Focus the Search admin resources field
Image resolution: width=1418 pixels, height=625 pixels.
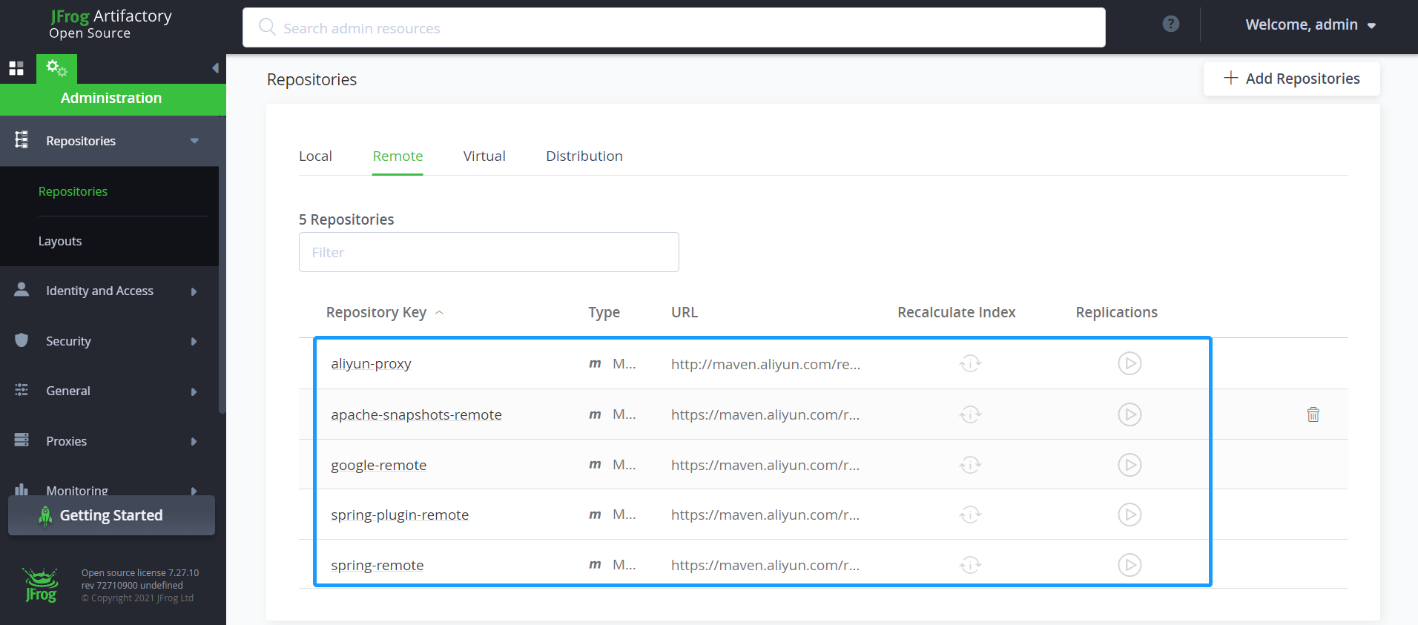point(673,27)
